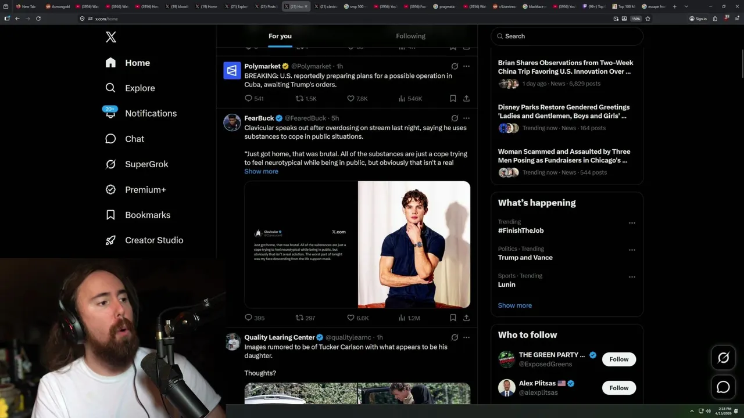
Task: Open Clavicular photo in FearBuck post
Action: coord(414,244)
